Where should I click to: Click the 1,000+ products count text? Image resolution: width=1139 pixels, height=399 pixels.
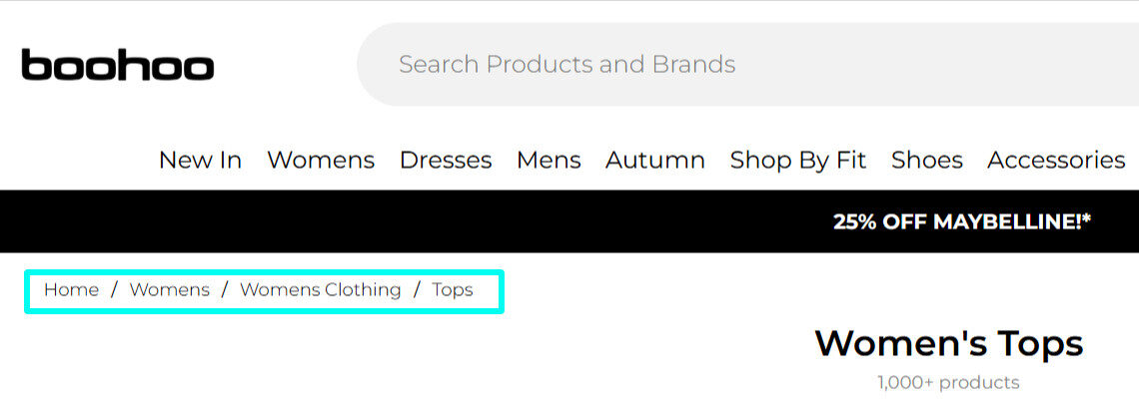pyautogui.click(x=948, y=382)
